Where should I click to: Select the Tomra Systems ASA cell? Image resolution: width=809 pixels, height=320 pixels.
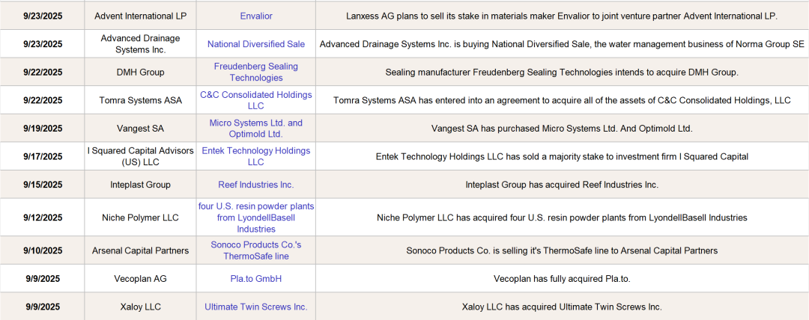140,100
